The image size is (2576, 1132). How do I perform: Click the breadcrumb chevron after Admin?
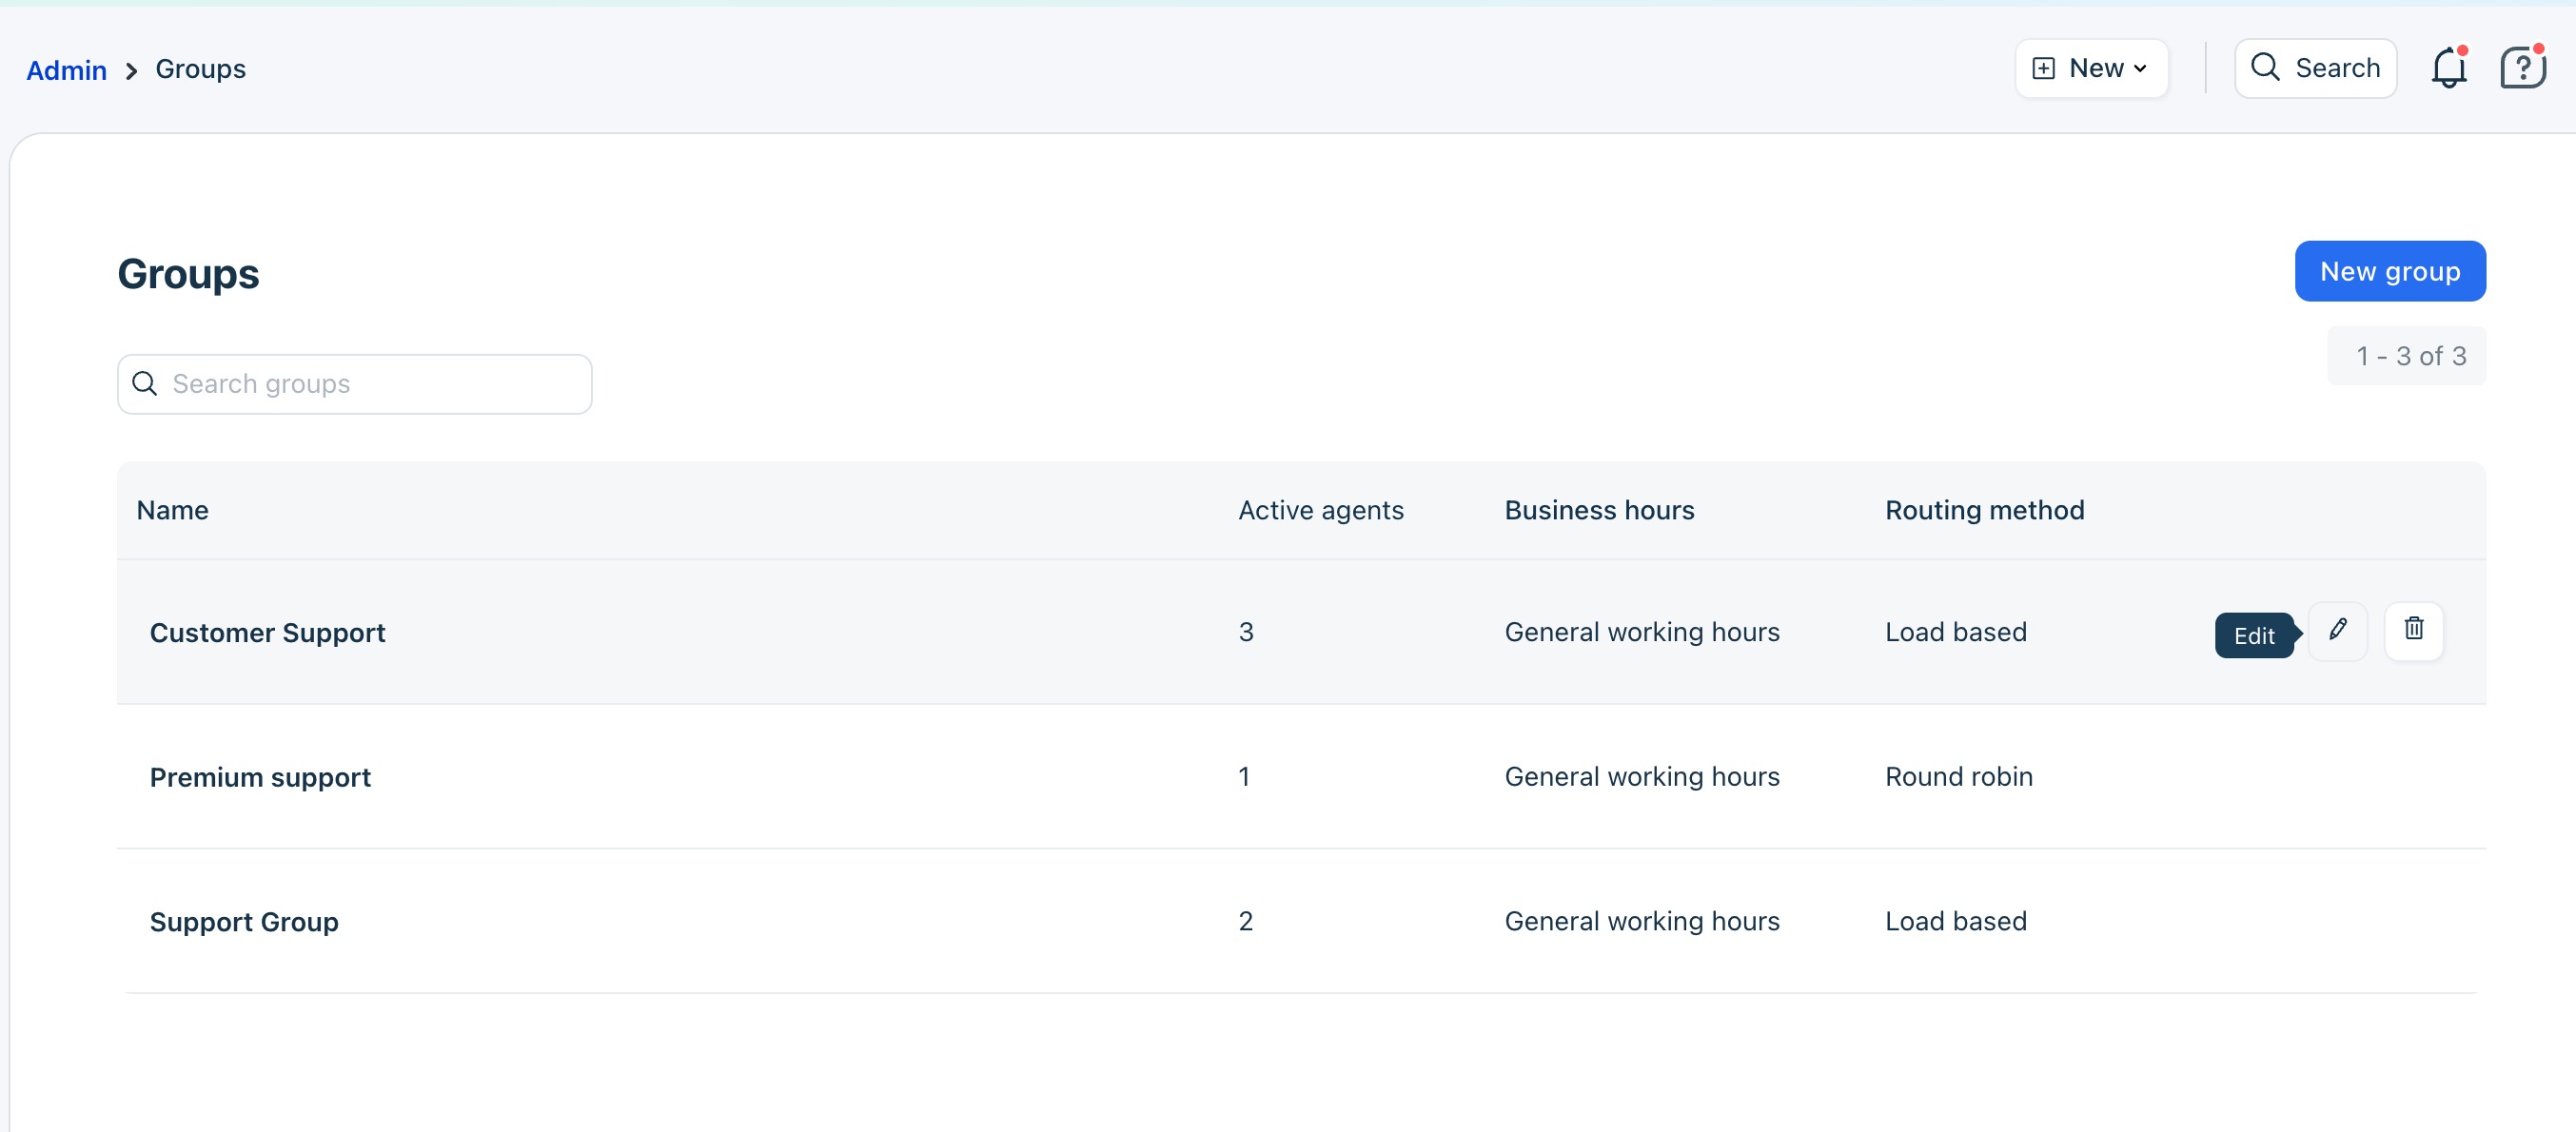[131, 71]
